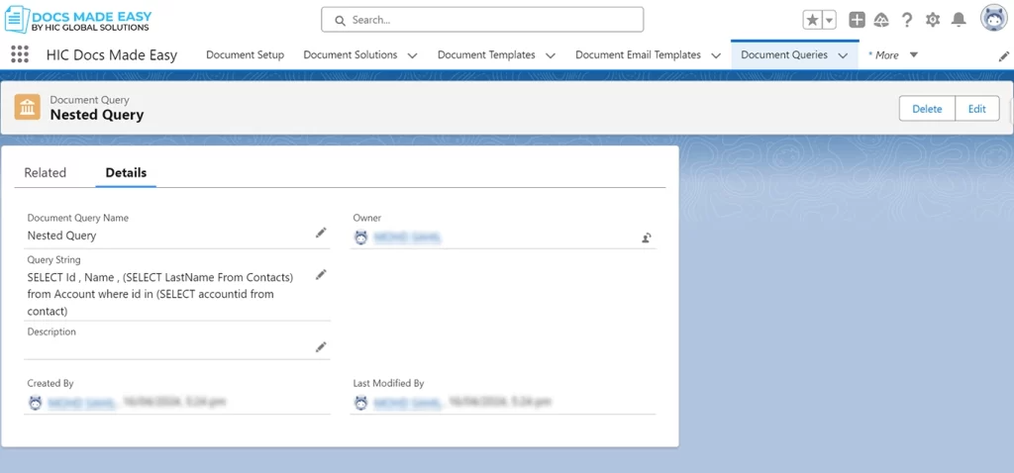Open the Salesforce Help question mark icon
The width and height of the screenshot is (1014, 473).
click(x=907, y=20)
